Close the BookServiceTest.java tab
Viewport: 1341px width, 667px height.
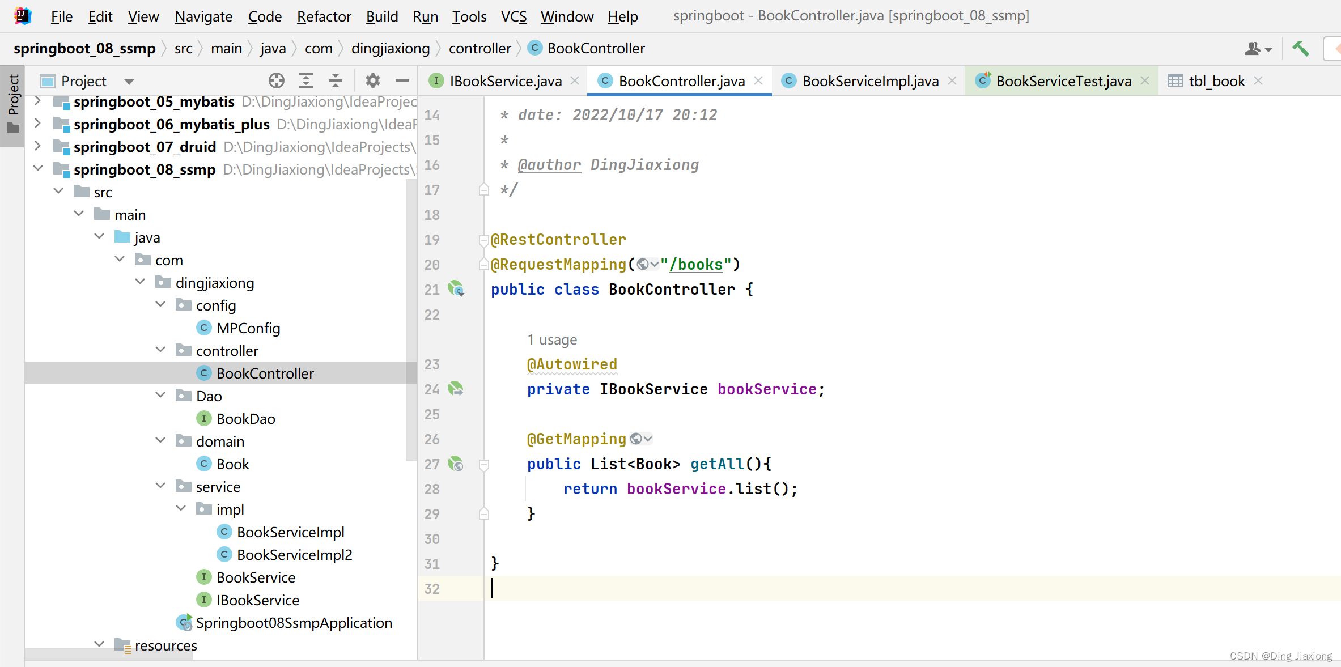click(1145, 81)
